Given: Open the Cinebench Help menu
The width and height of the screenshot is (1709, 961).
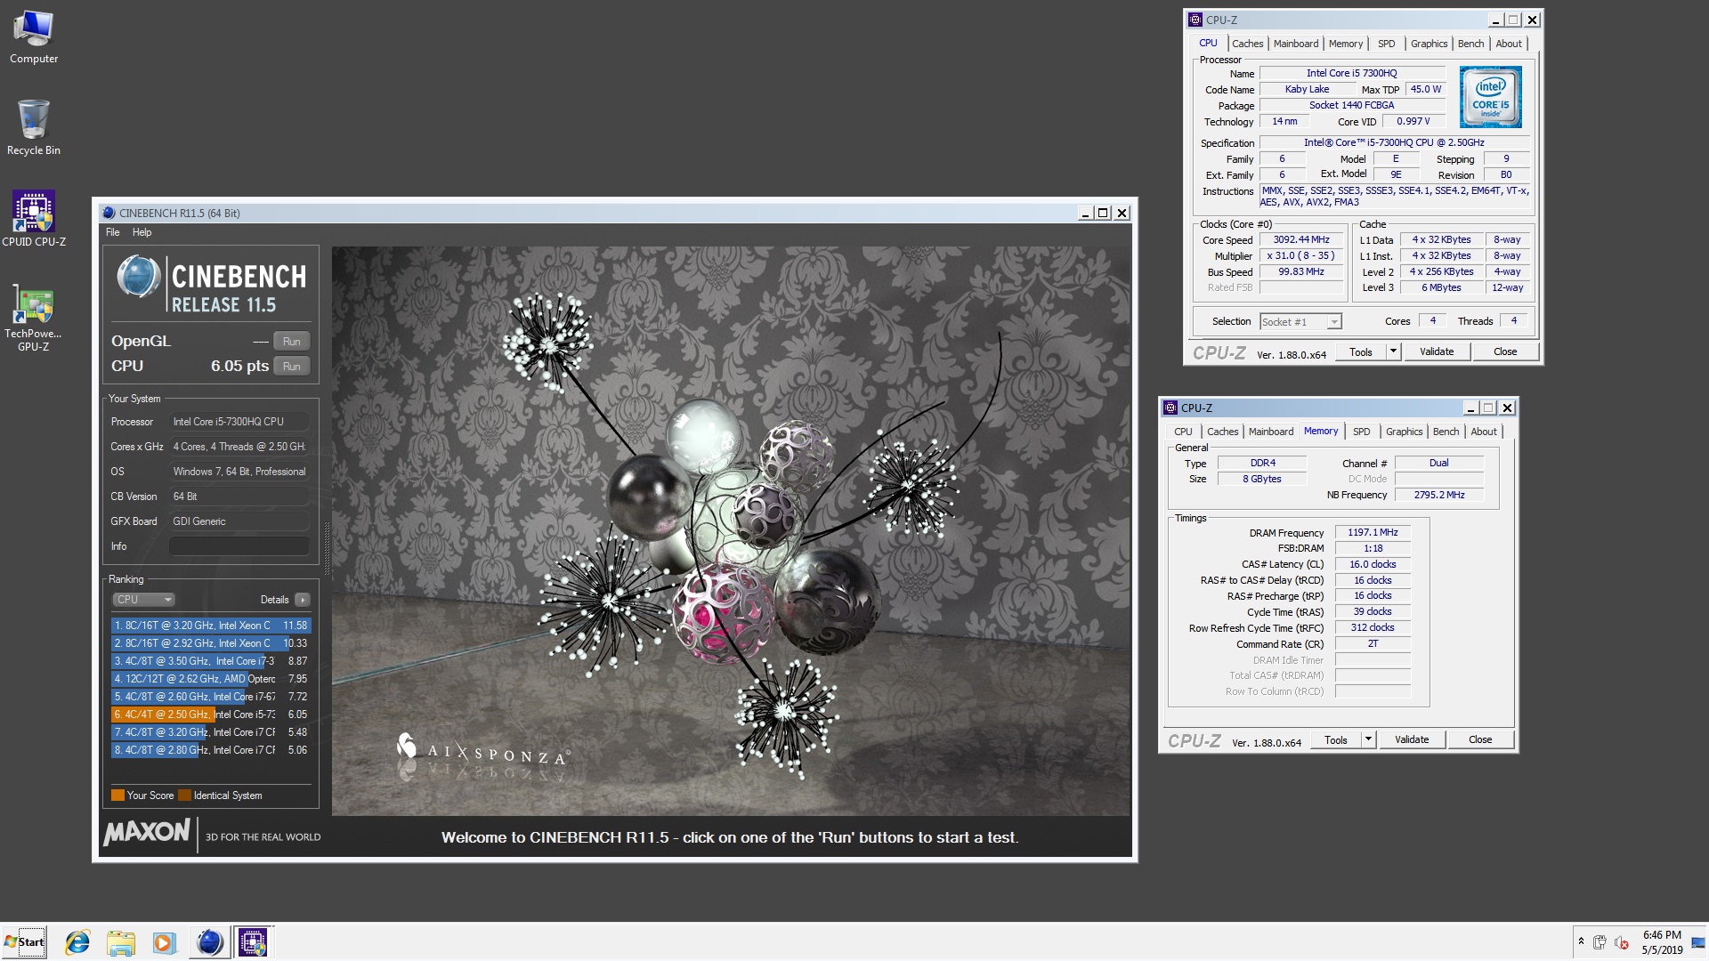Looking at the screenshot, I should 142,232.
